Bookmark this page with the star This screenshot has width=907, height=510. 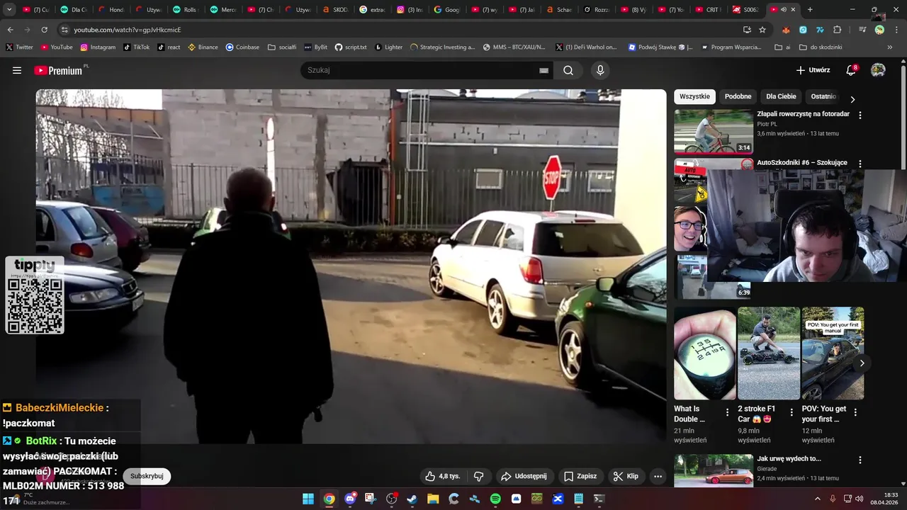click(x=762, y=30)
